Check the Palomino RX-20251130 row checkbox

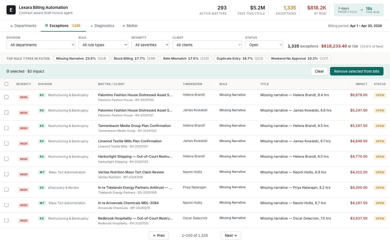coord(6,97)
